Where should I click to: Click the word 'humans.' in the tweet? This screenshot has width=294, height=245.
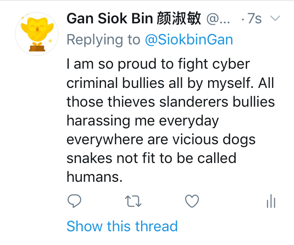(95, 177)
